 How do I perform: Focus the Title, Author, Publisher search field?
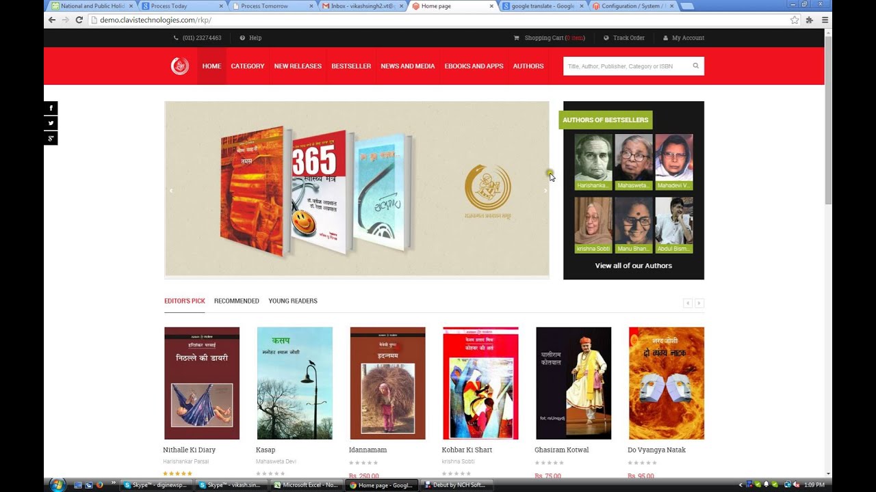coord(626,66)
